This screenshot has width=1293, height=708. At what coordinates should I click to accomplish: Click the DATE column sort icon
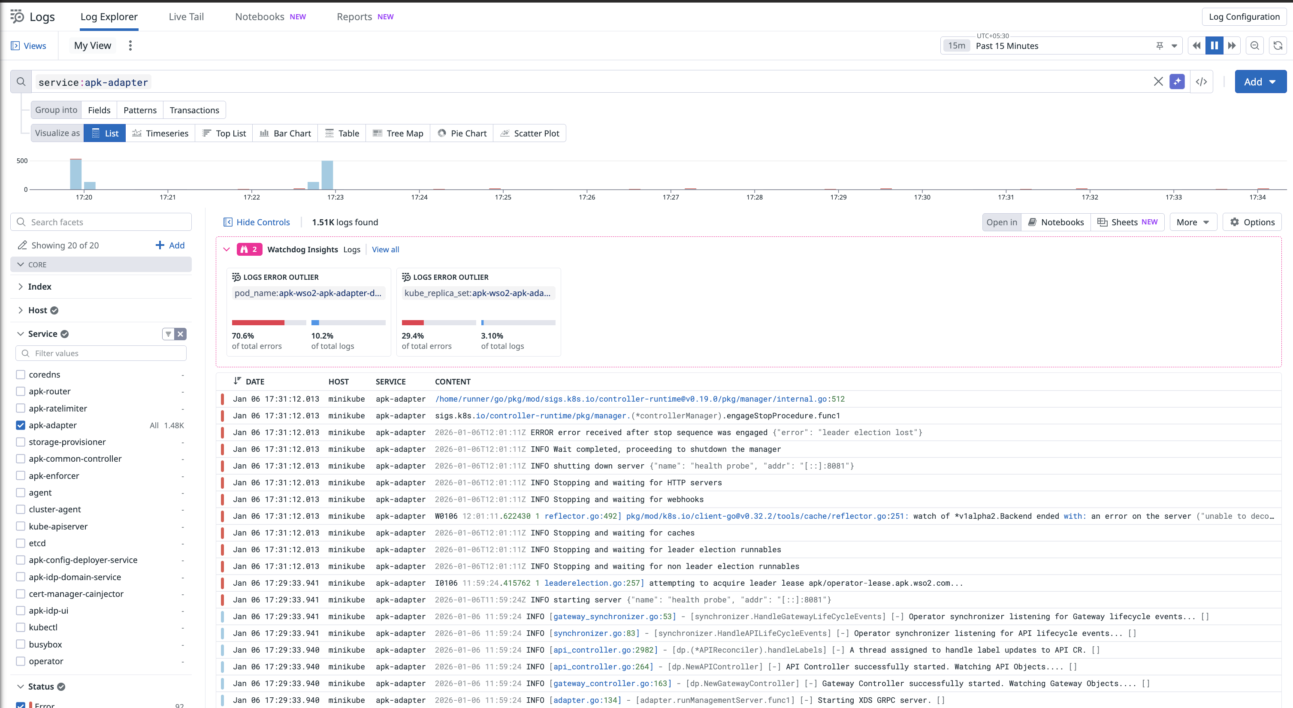tap(237, 381)
